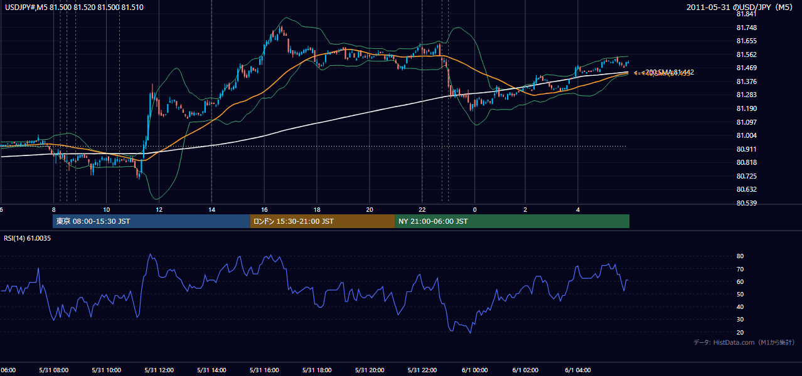Click bottom time label 5/31 12:00

coord(159,370)
